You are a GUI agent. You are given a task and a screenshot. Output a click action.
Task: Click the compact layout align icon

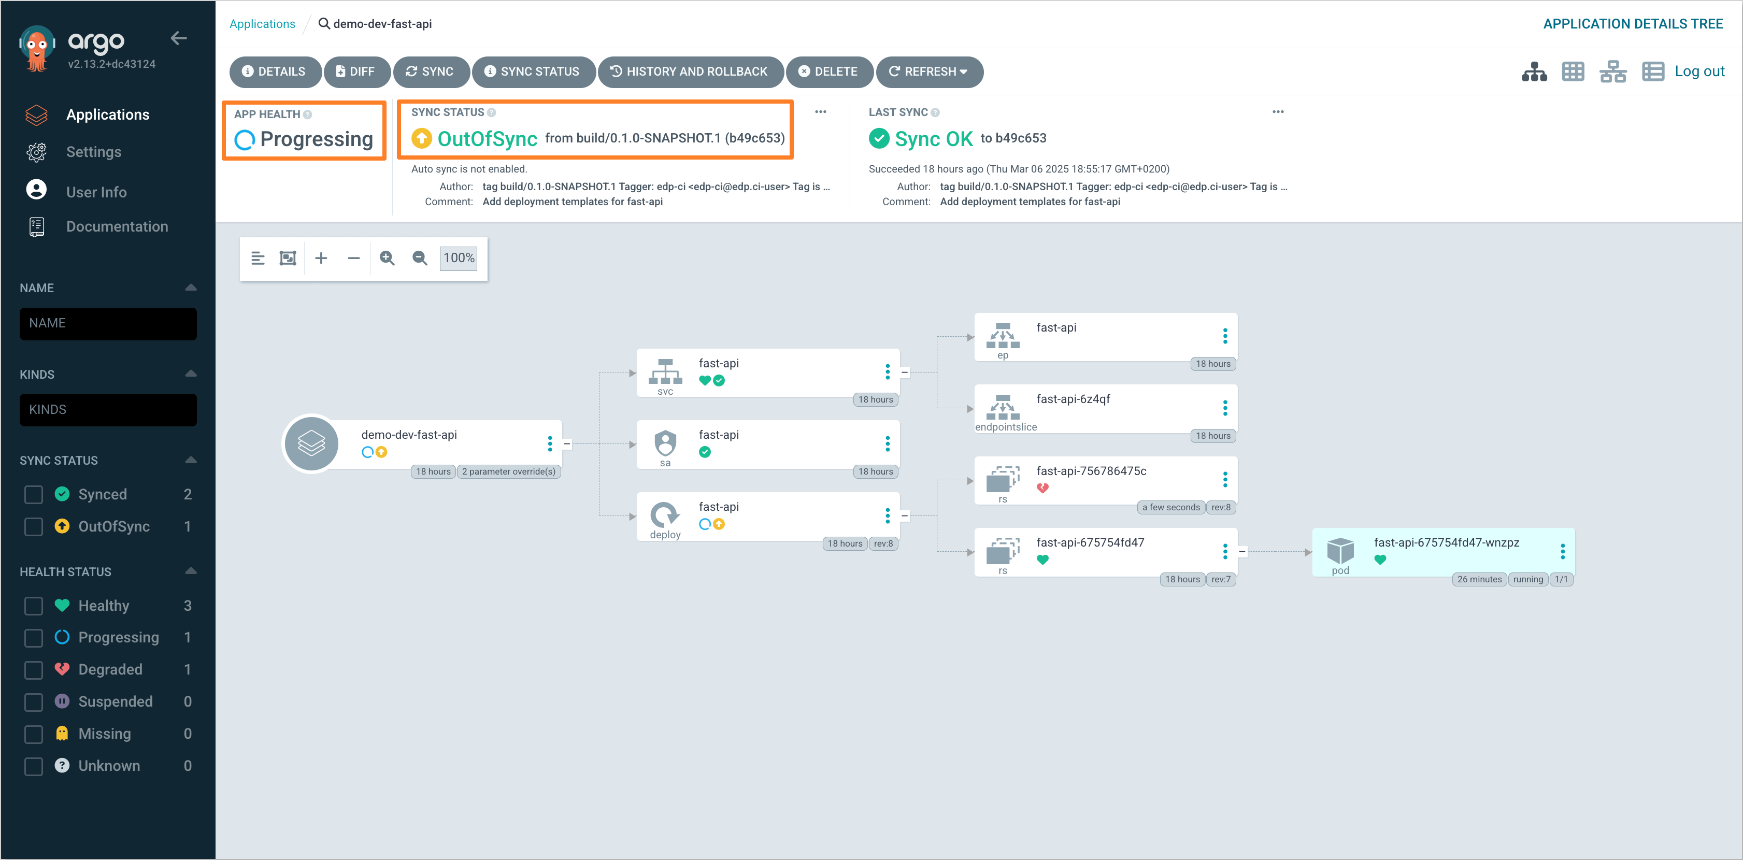coord(258,258)
